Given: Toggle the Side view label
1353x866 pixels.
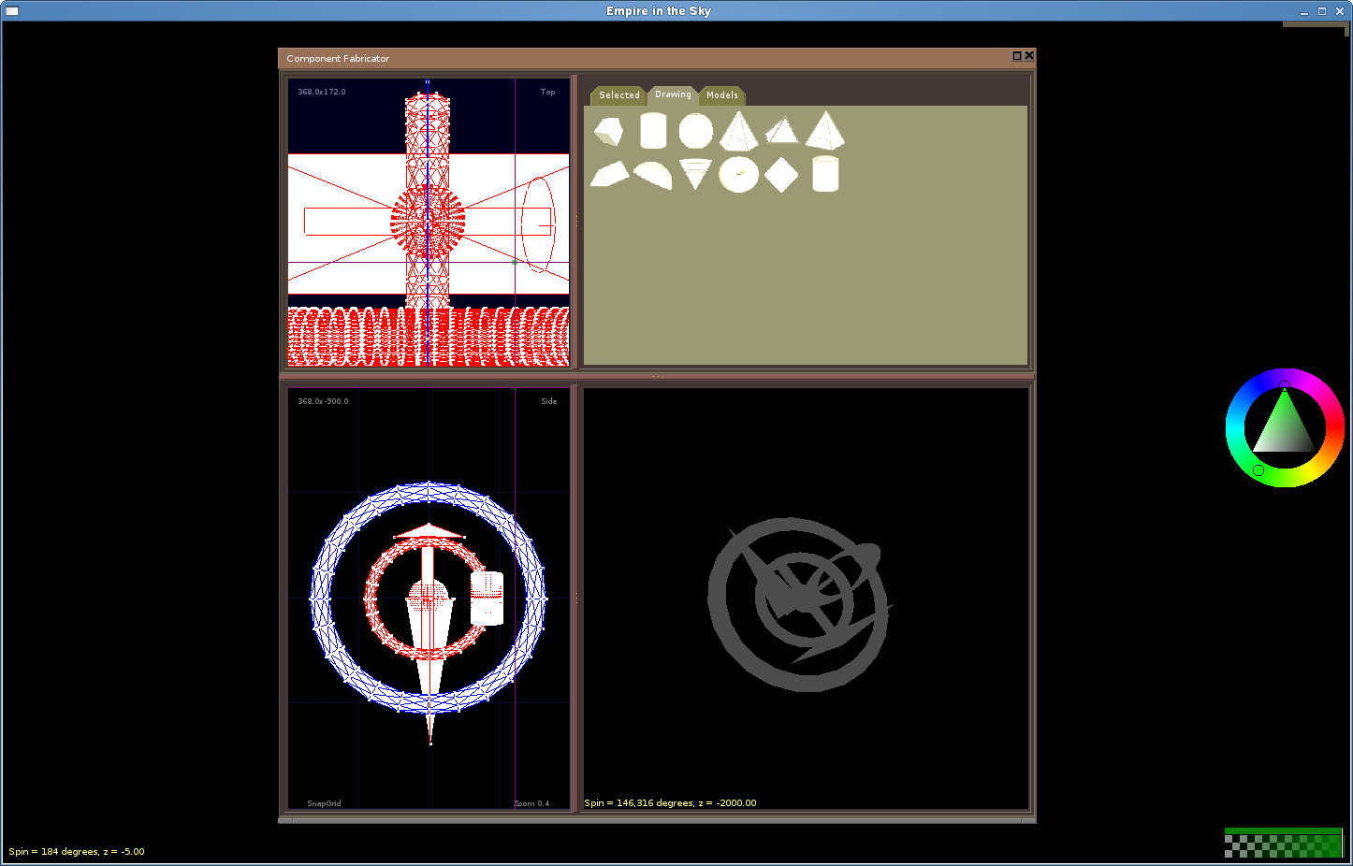Looking at the screenshot, I should click(548, 401).
